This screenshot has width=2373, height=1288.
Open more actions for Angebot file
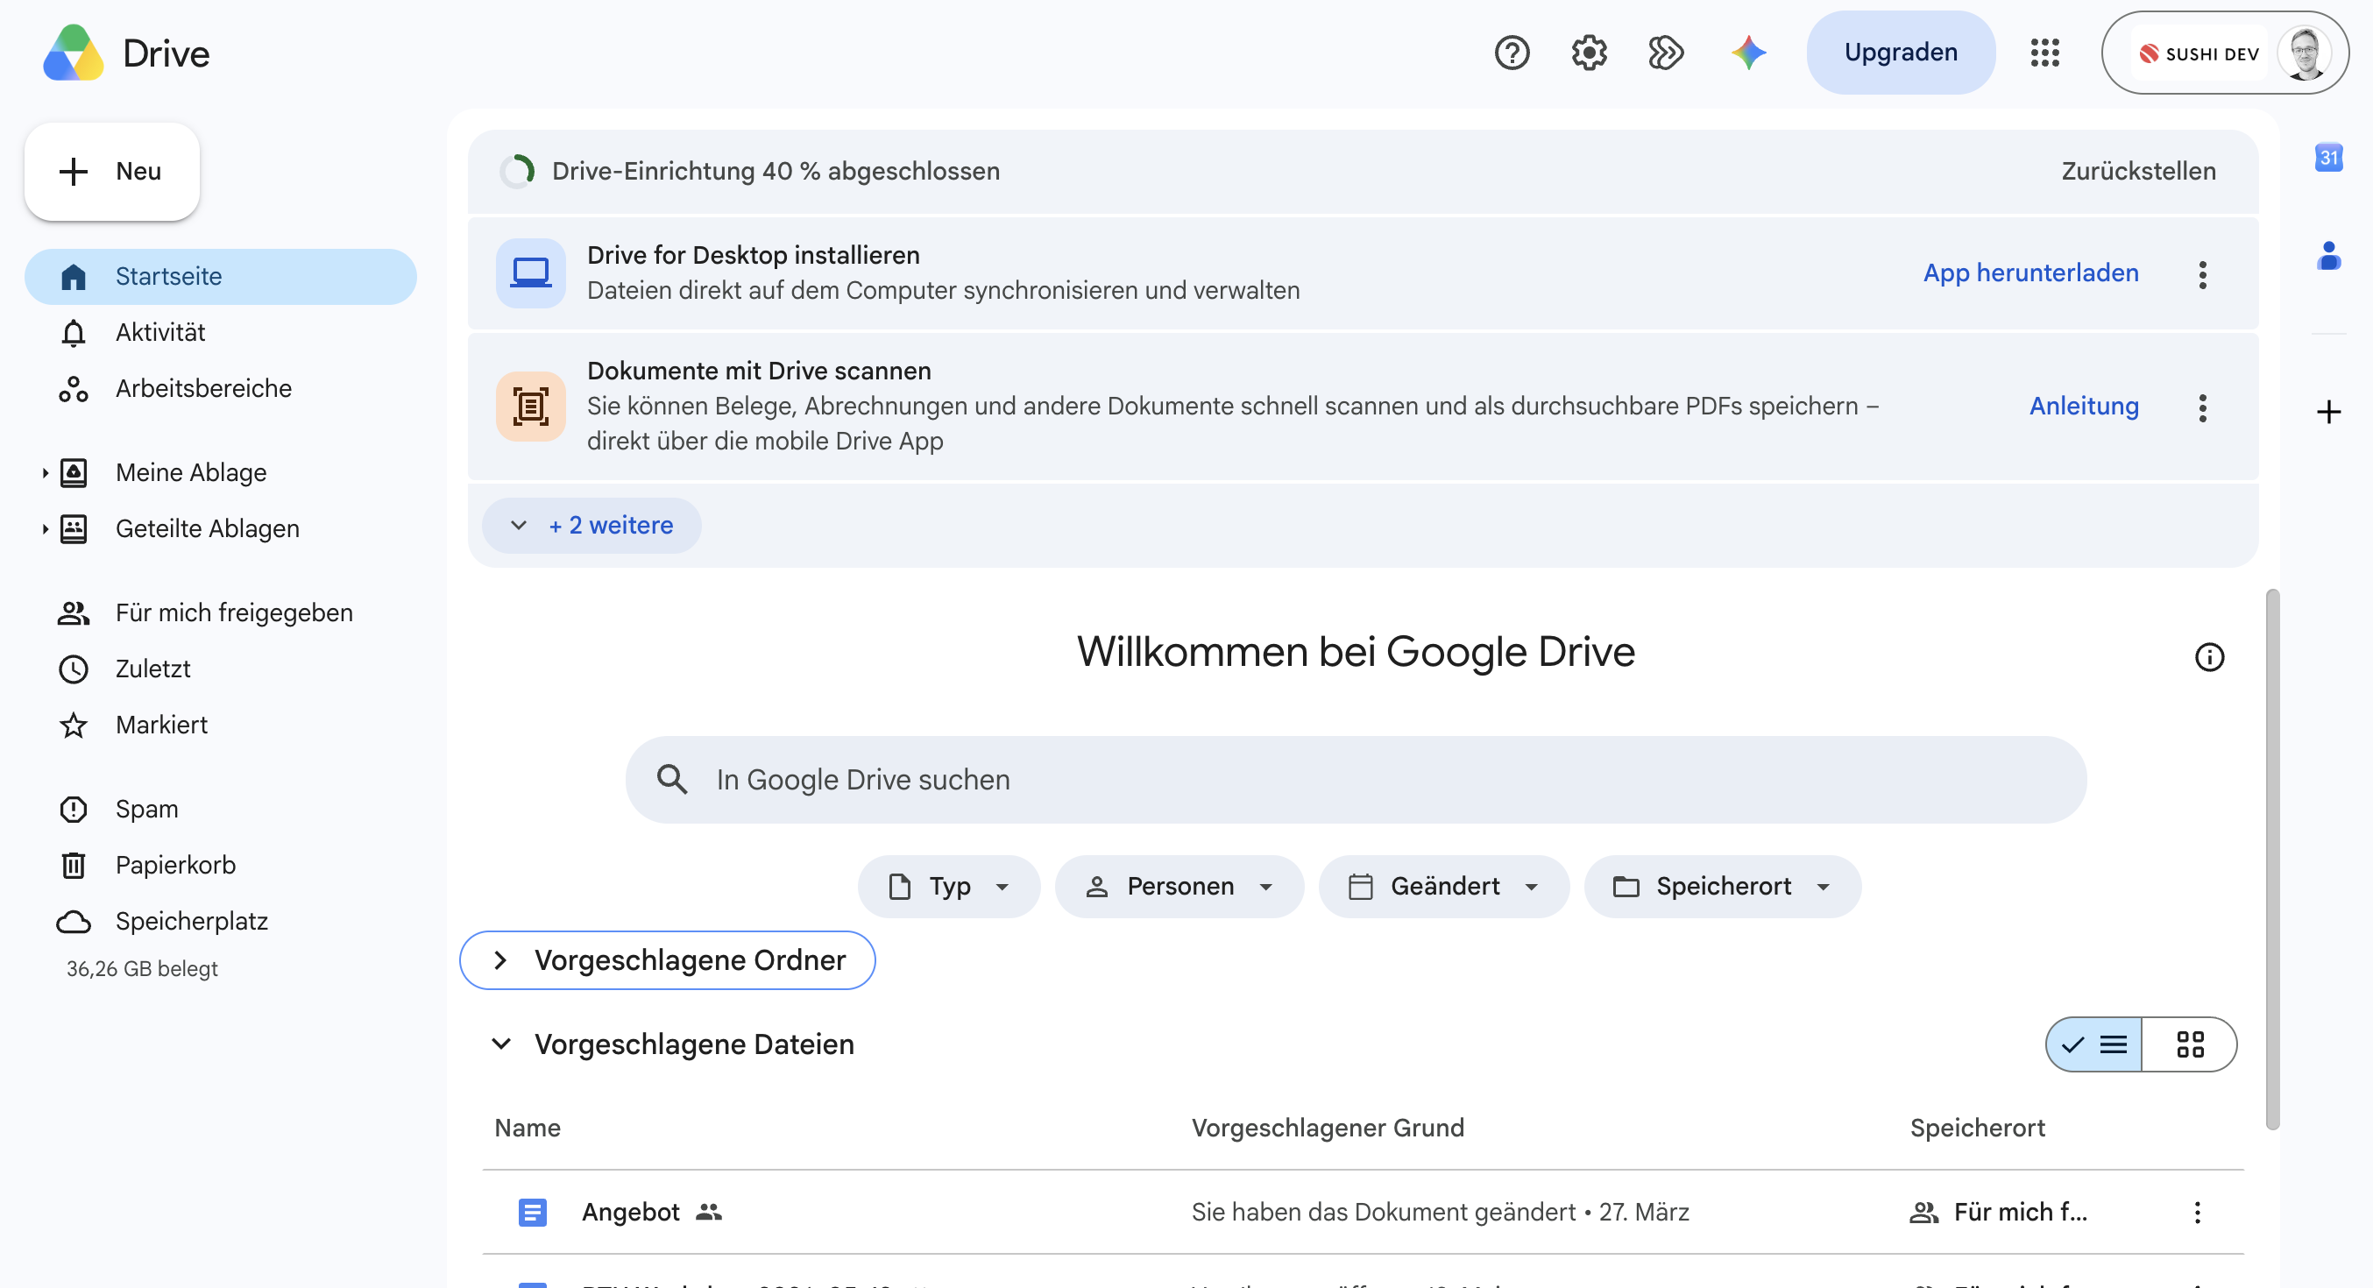2196,1212
